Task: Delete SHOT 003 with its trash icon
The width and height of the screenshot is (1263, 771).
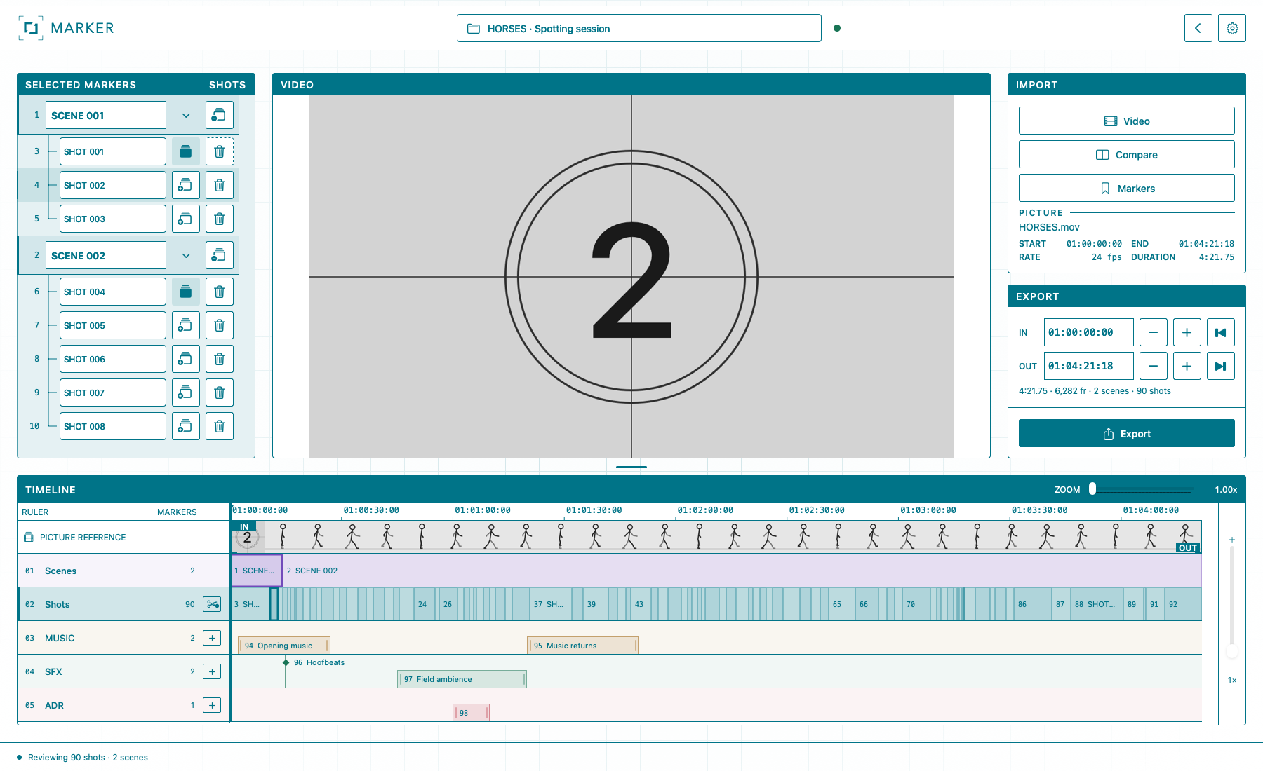Action: tap(220, 219)
